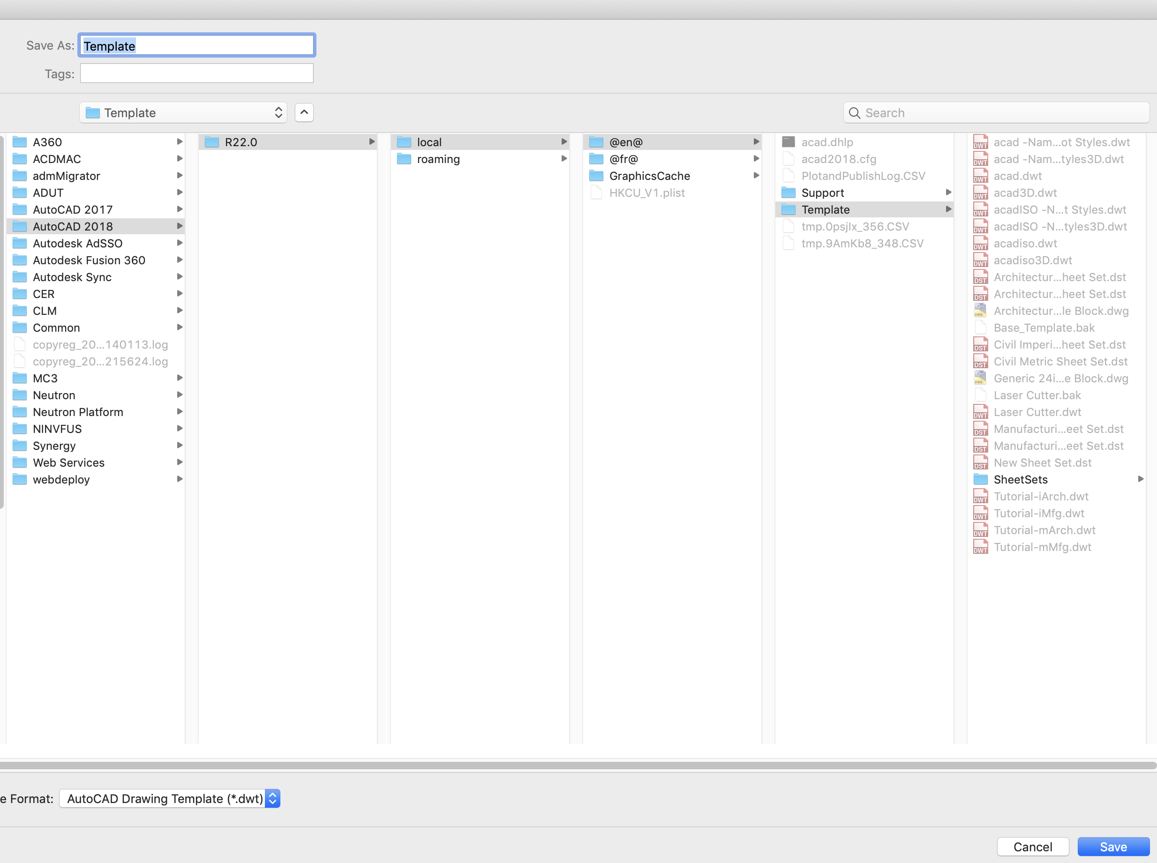Viewport: 1157px width, 863px height.
Task: Click the Search field
Action: point(996,113)
